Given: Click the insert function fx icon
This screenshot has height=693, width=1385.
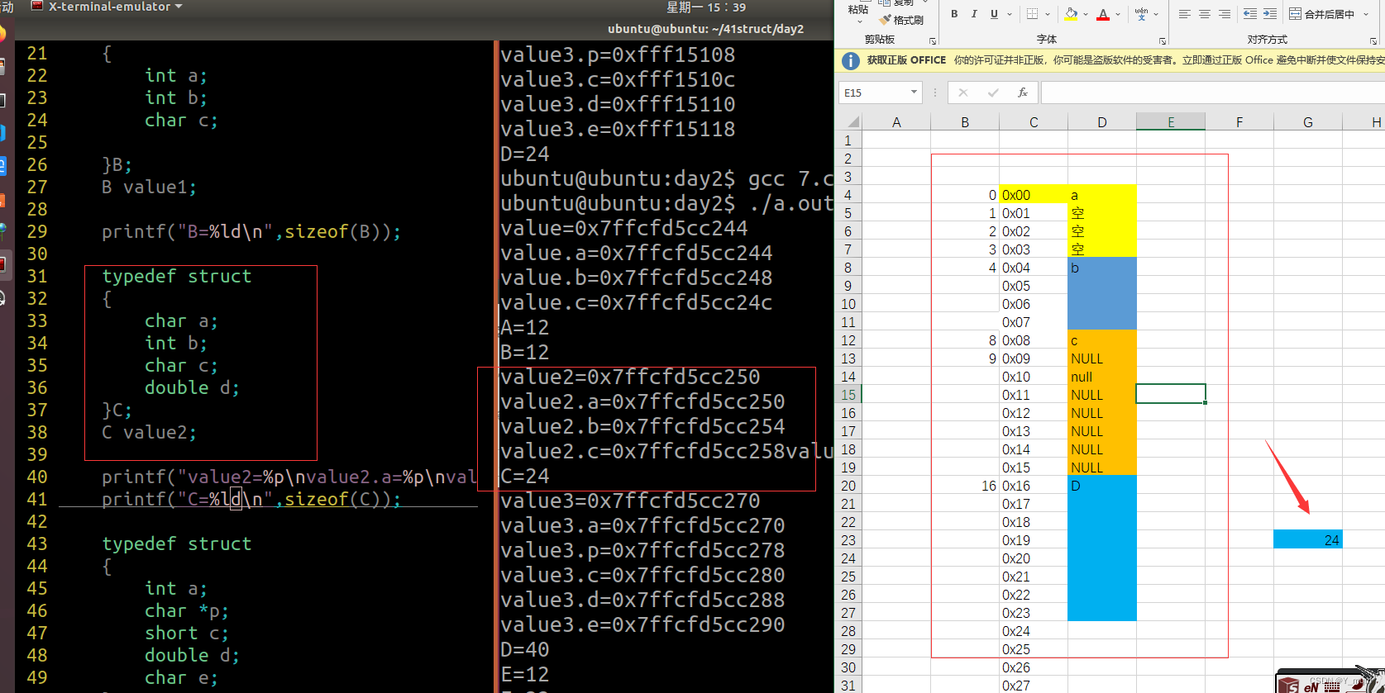Looking at the screenshot, I should 1023,93.
